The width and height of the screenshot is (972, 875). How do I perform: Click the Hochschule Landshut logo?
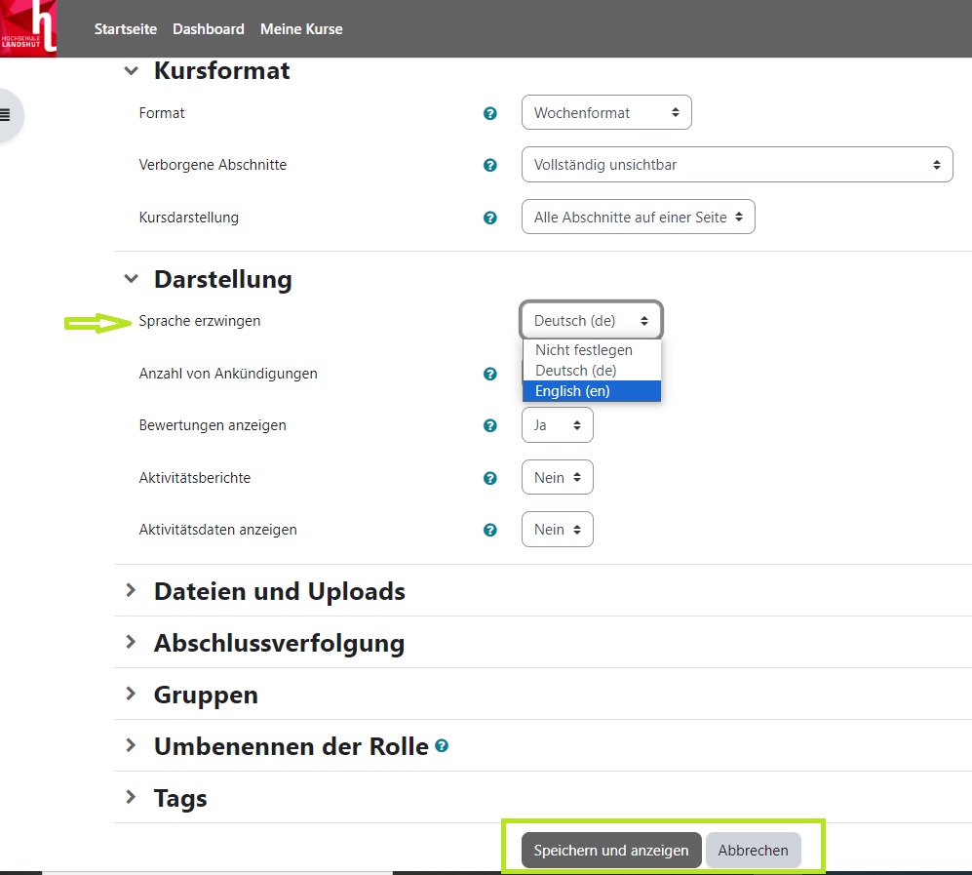(28, 28)
